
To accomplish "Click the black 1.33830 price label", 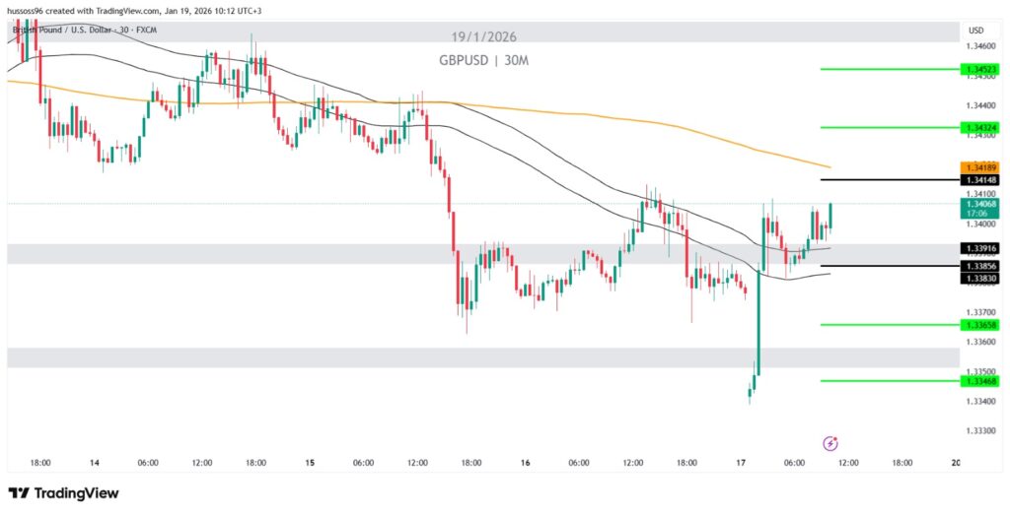I will pyautogui.click(x=980, y=279).
